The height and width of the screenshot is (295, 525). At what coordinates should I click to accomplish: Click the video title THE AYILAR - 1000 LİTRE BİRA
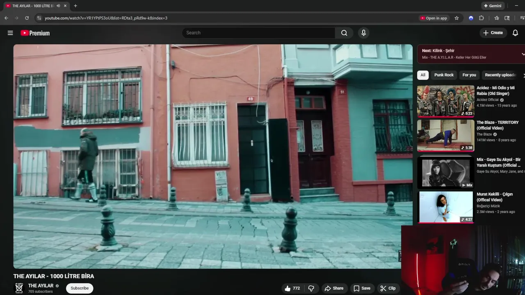coord(54,276)
